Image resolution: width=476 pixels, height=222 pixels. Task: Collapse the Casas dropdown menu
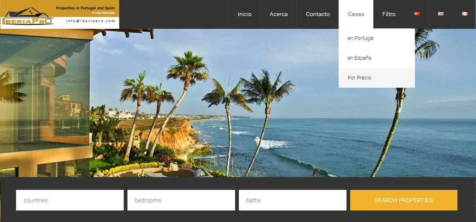[356, 14]
